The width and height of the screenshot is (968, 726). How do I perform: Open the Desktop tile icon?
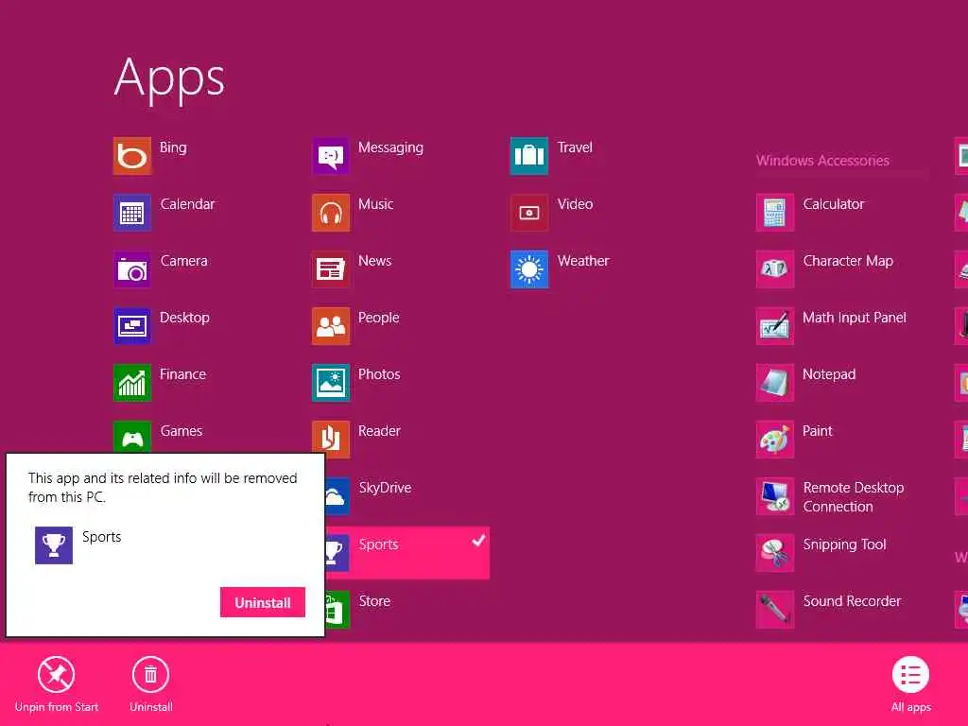point(132,326)
